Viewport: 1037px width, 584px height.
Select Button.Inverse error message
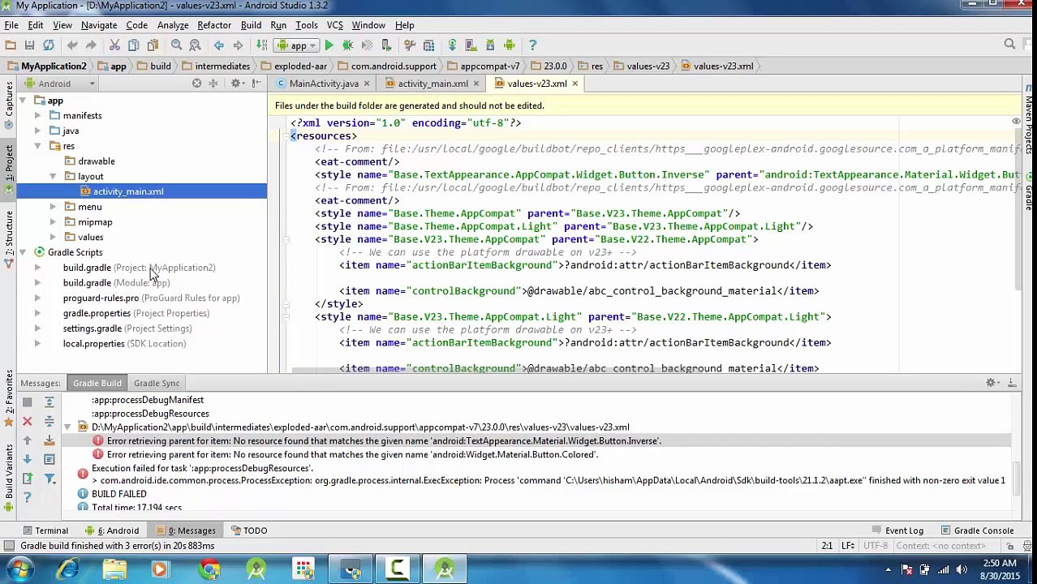[384, 441]
